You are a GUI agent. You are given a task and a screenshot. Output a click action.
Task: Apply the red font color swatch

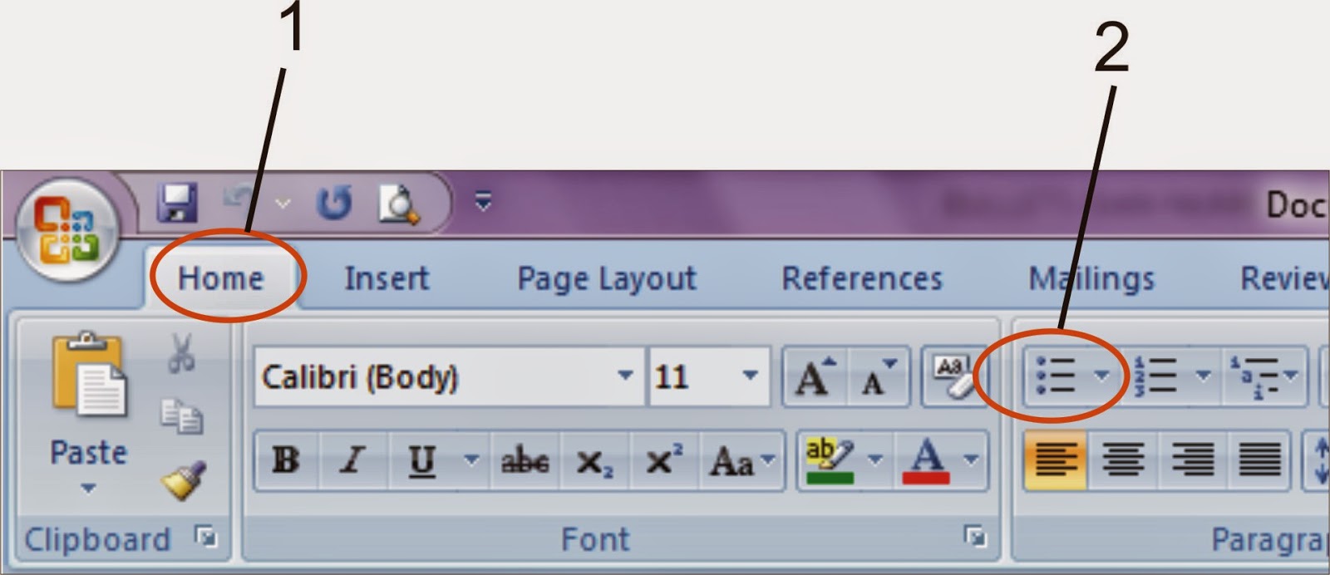[926, 460]
